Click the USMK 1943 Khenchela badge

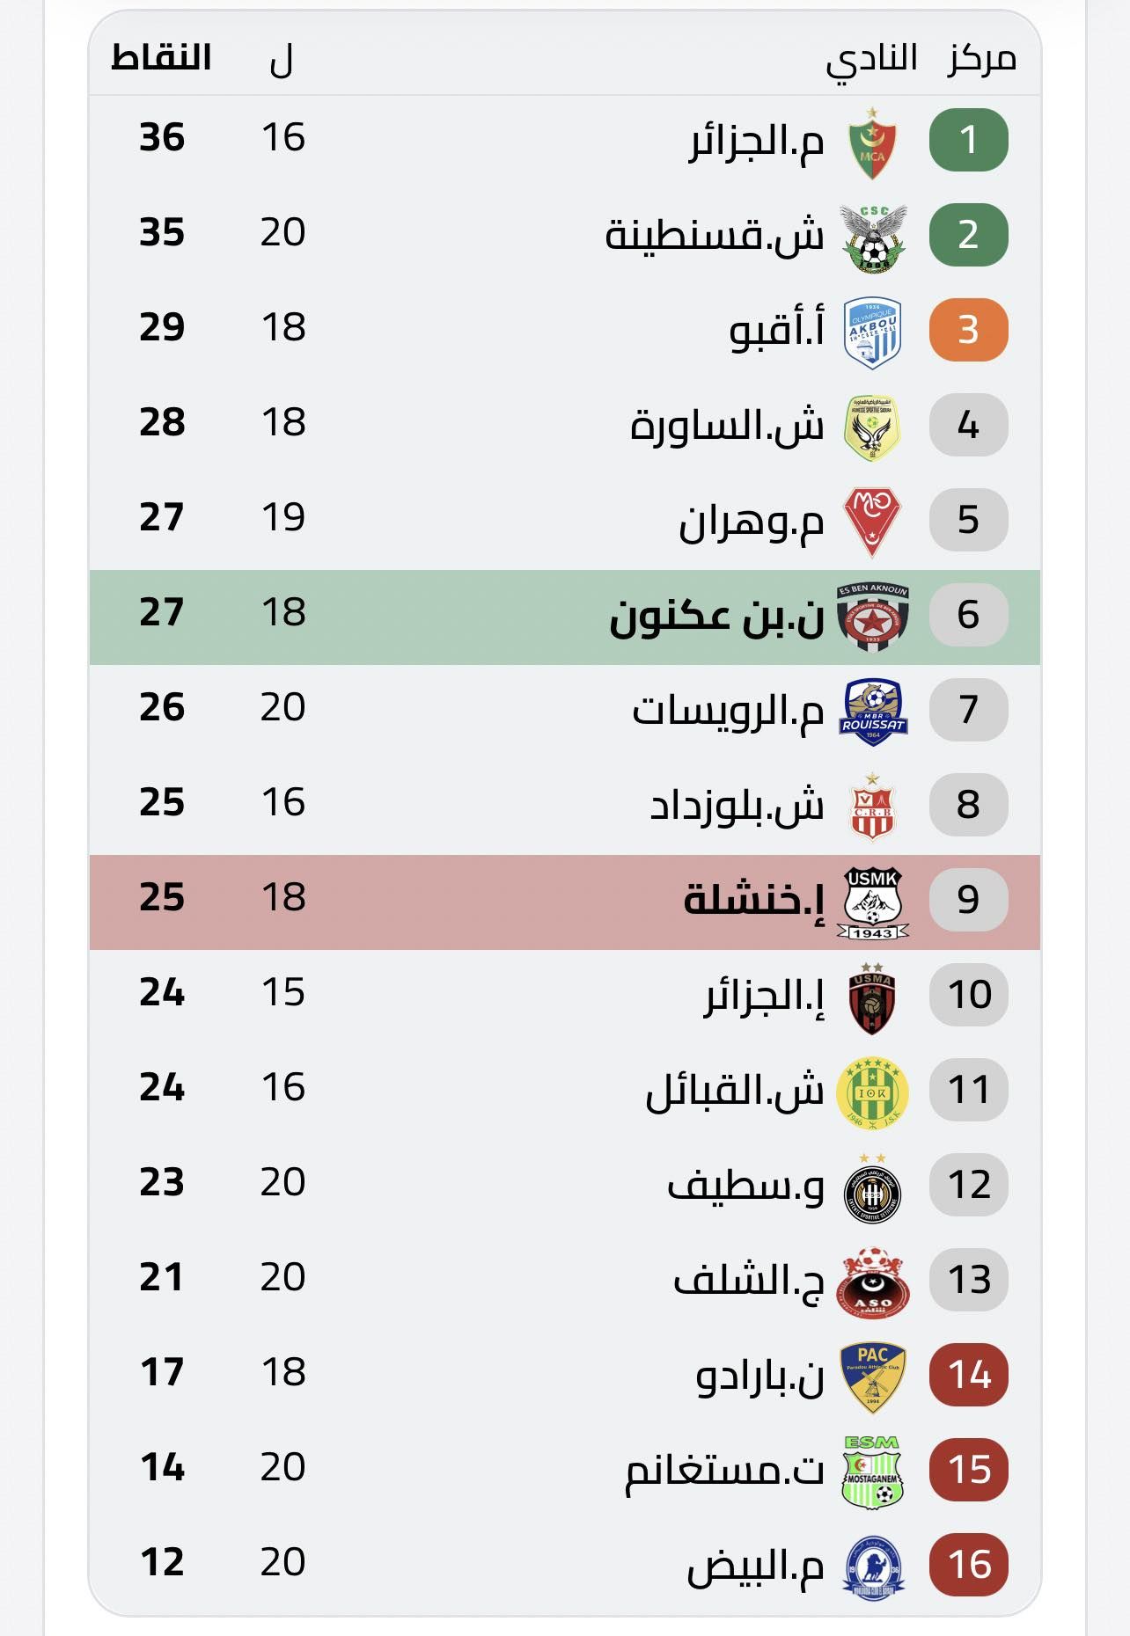(x=872, y=902)
